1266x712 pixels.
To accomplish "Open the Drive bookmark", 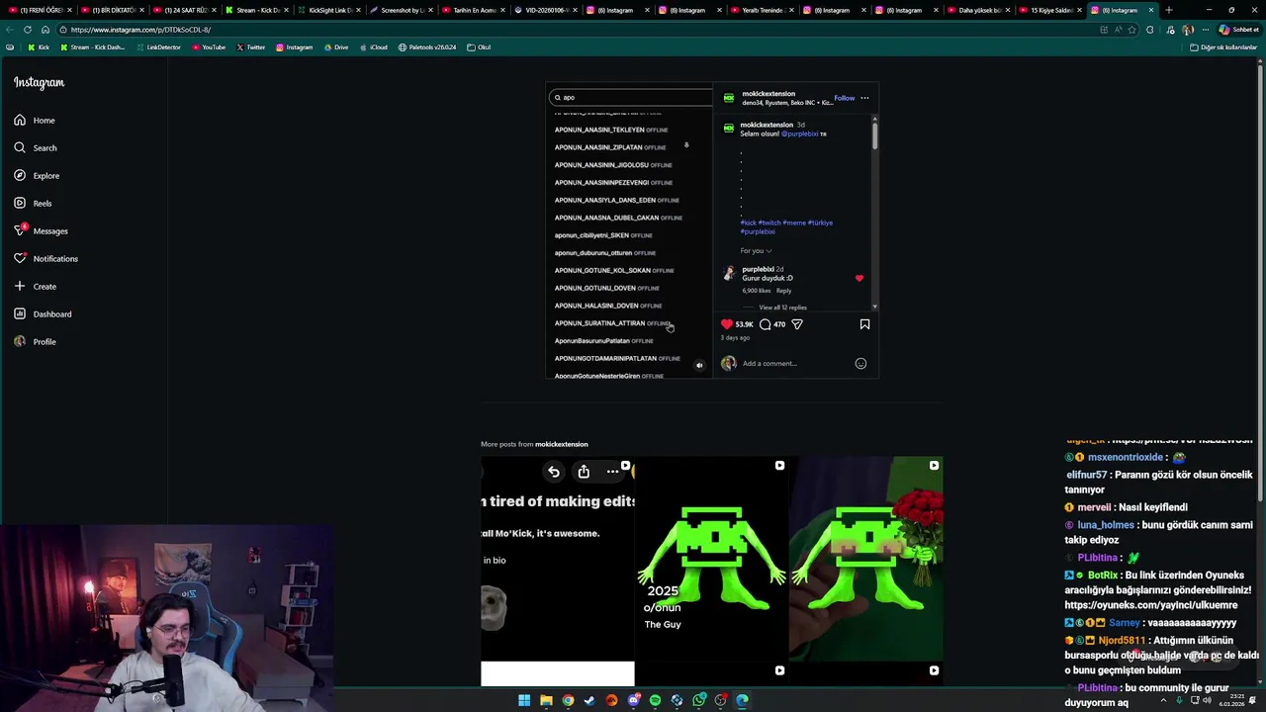I will click(x=335, y=47).
